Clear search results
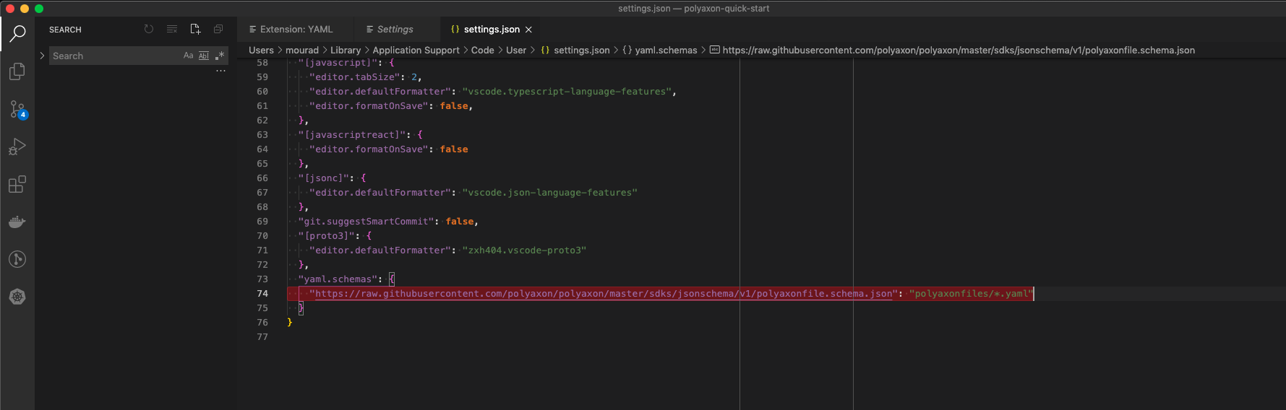1286x410 pixels. [x=172, y=29]
